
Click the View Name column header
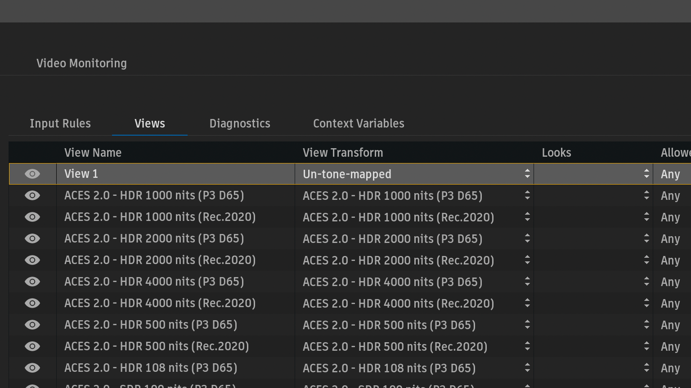93,153
